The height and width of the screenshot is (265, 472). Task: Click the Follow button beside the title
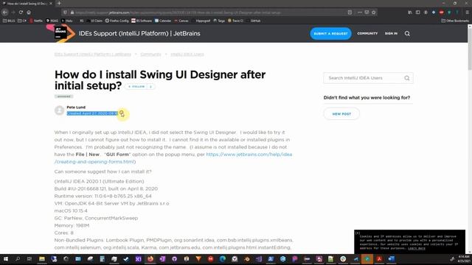point(136,87)
